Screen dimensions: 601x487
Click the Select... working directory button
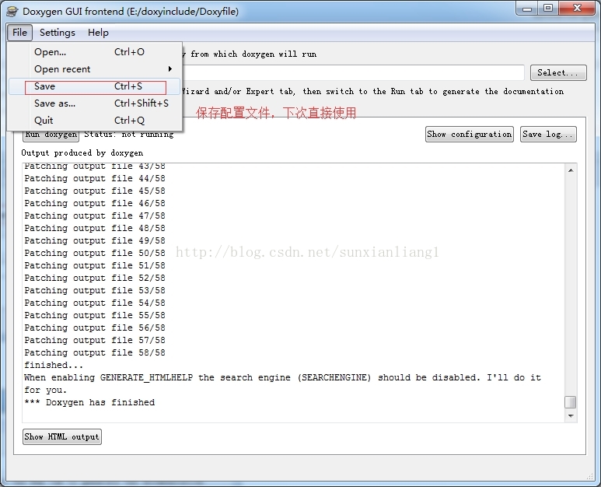(558, 72)
